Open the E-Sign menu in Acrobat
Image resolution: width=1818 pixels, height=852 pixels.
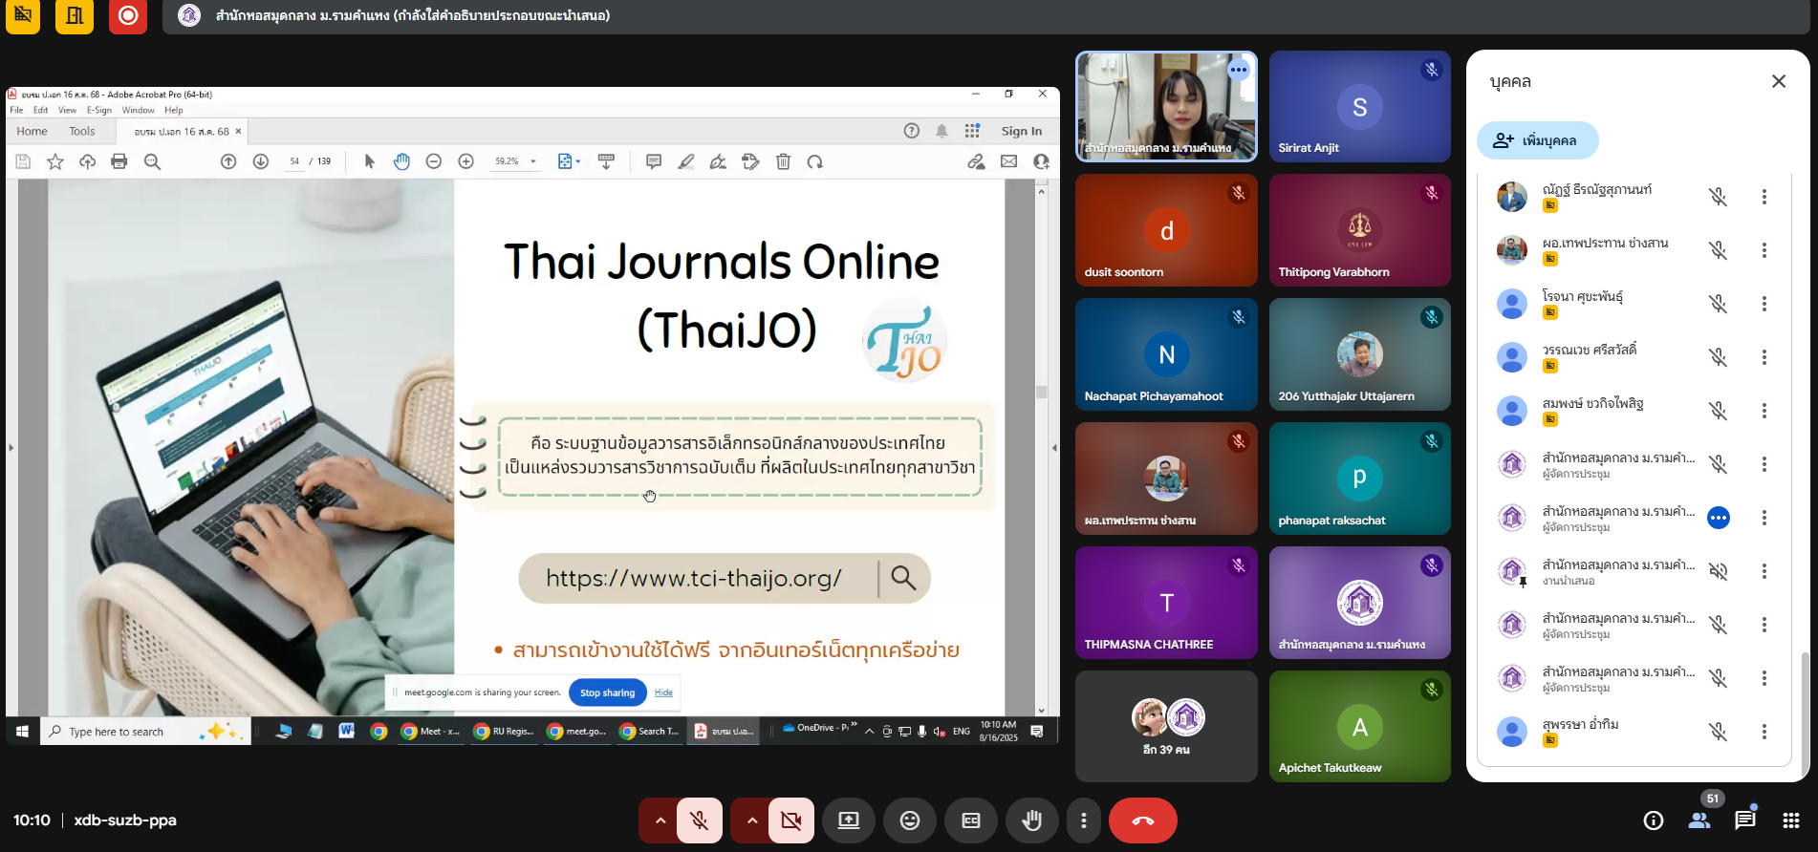[x=99, y=110]
